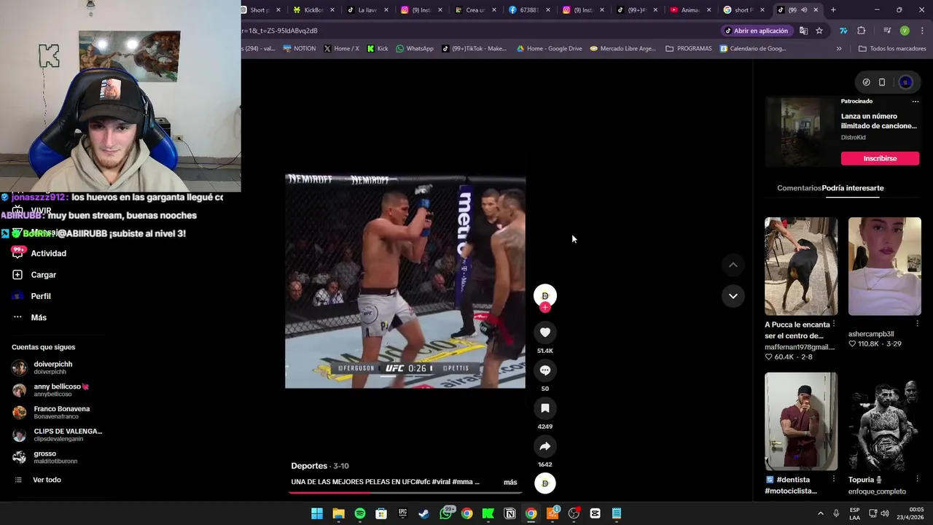Viewport: 933px width, 525px height.
Task: Open options for the ashercampb3ll video
Action: tap(917, 324)
